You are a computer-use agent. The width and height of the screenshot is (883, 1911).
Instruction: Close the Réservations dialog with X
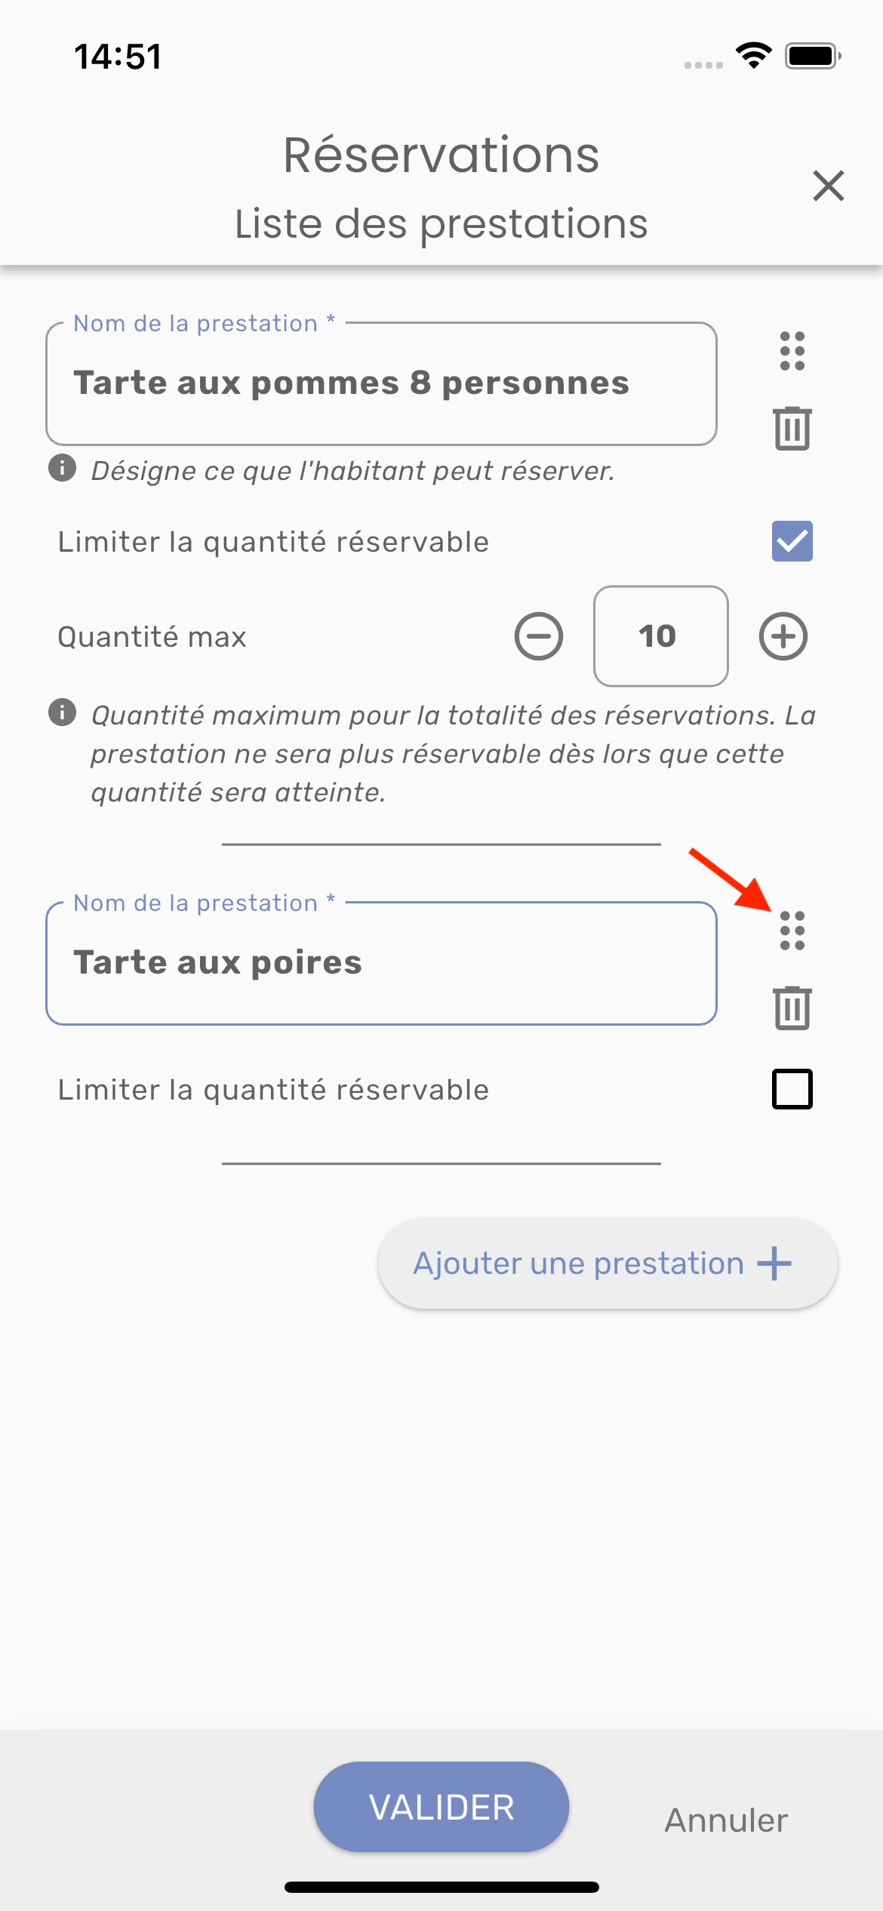(828, 186)
